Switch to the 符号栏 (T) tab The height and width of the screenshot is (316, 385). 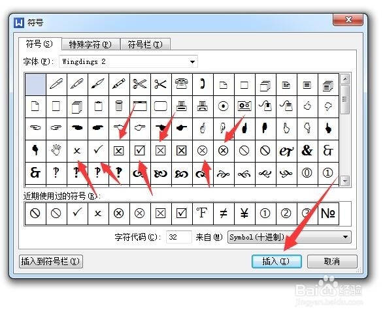tap(145, 44)
